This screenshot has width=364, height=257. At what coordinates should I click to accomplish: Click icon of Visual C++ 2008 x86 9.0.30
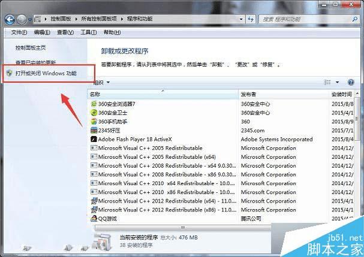coord(94,174)
